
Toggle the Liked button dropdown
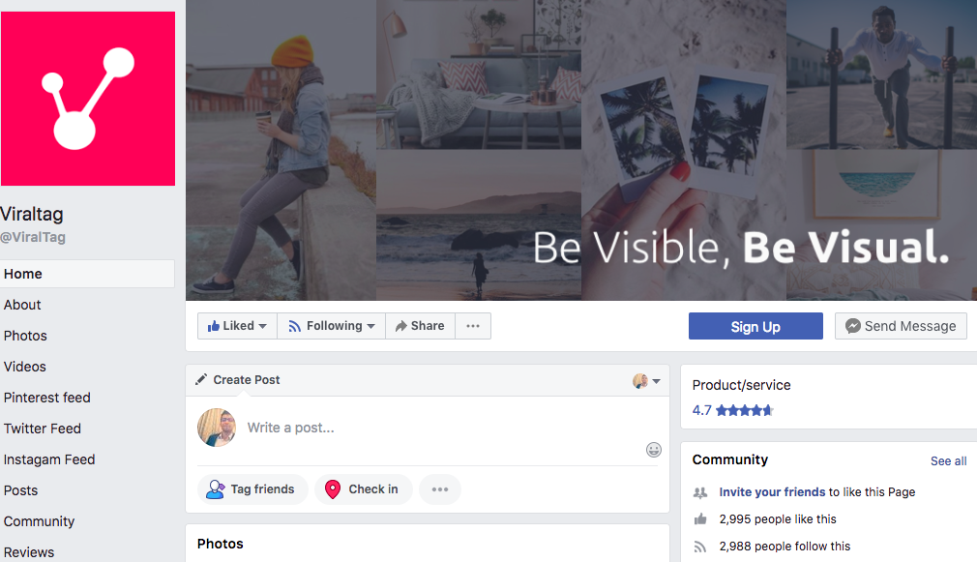coord(237,326)
